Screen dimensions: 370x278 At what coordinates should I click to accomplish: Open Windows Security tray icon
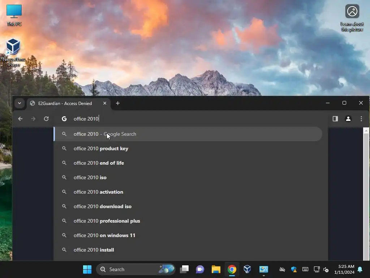point(294,269)
